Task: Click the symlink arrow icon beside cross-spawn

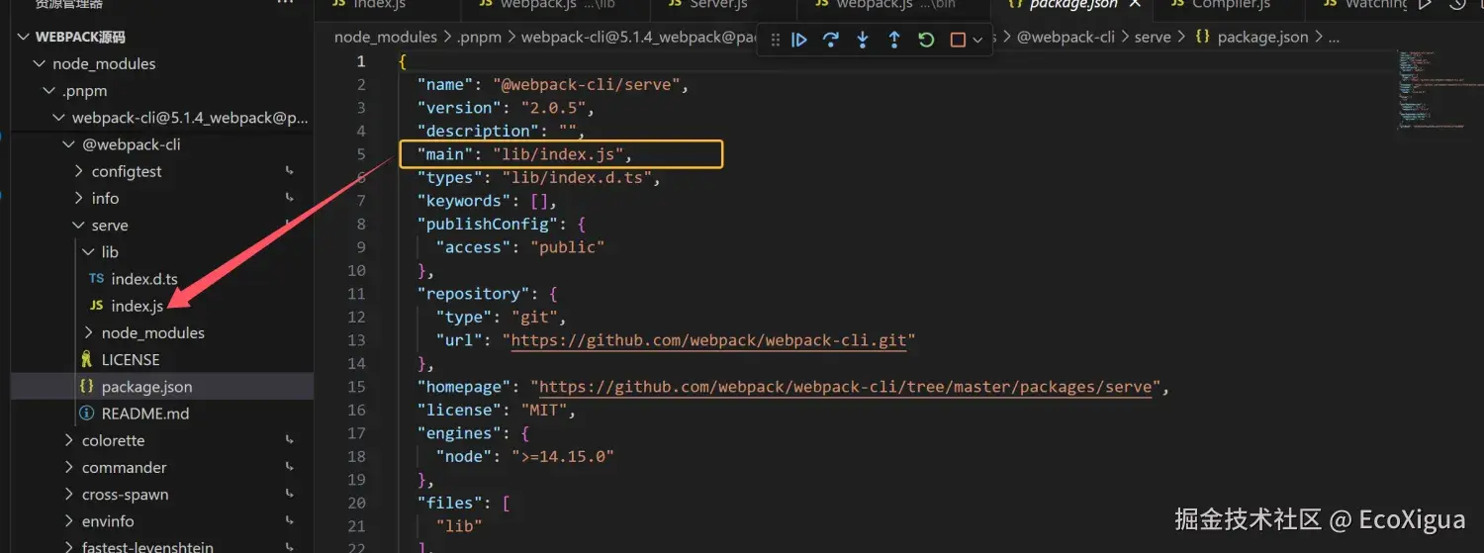Action: coord(290,494)
